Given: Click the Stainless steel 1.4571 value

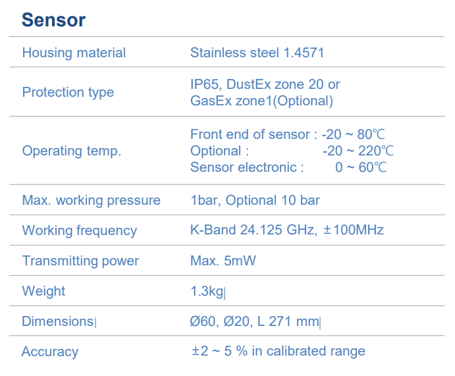Looking at the screenshot, I should pos(257,53).
